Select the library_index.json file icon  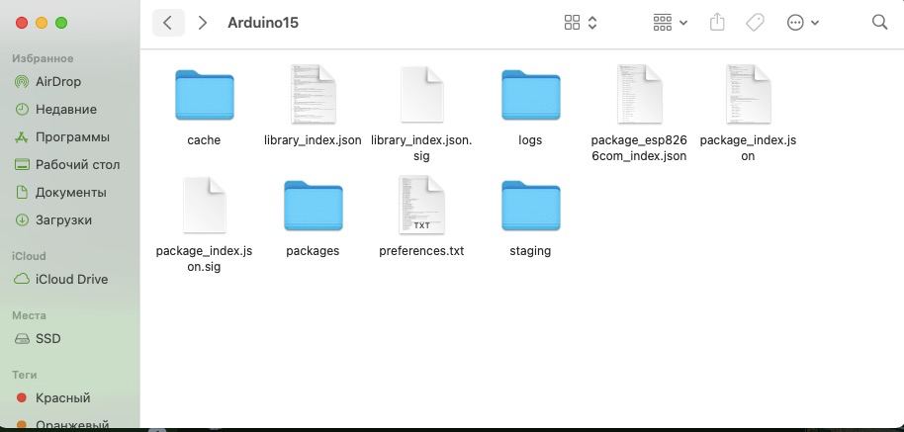tap(314, 94)
